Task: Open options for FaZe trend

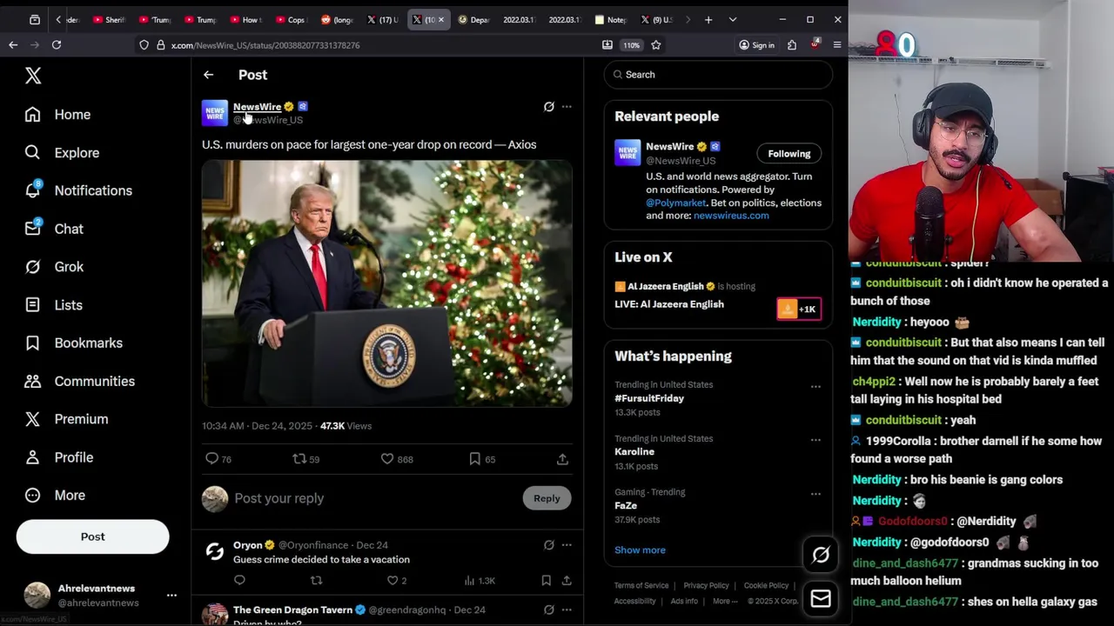Action: [815, 493]
